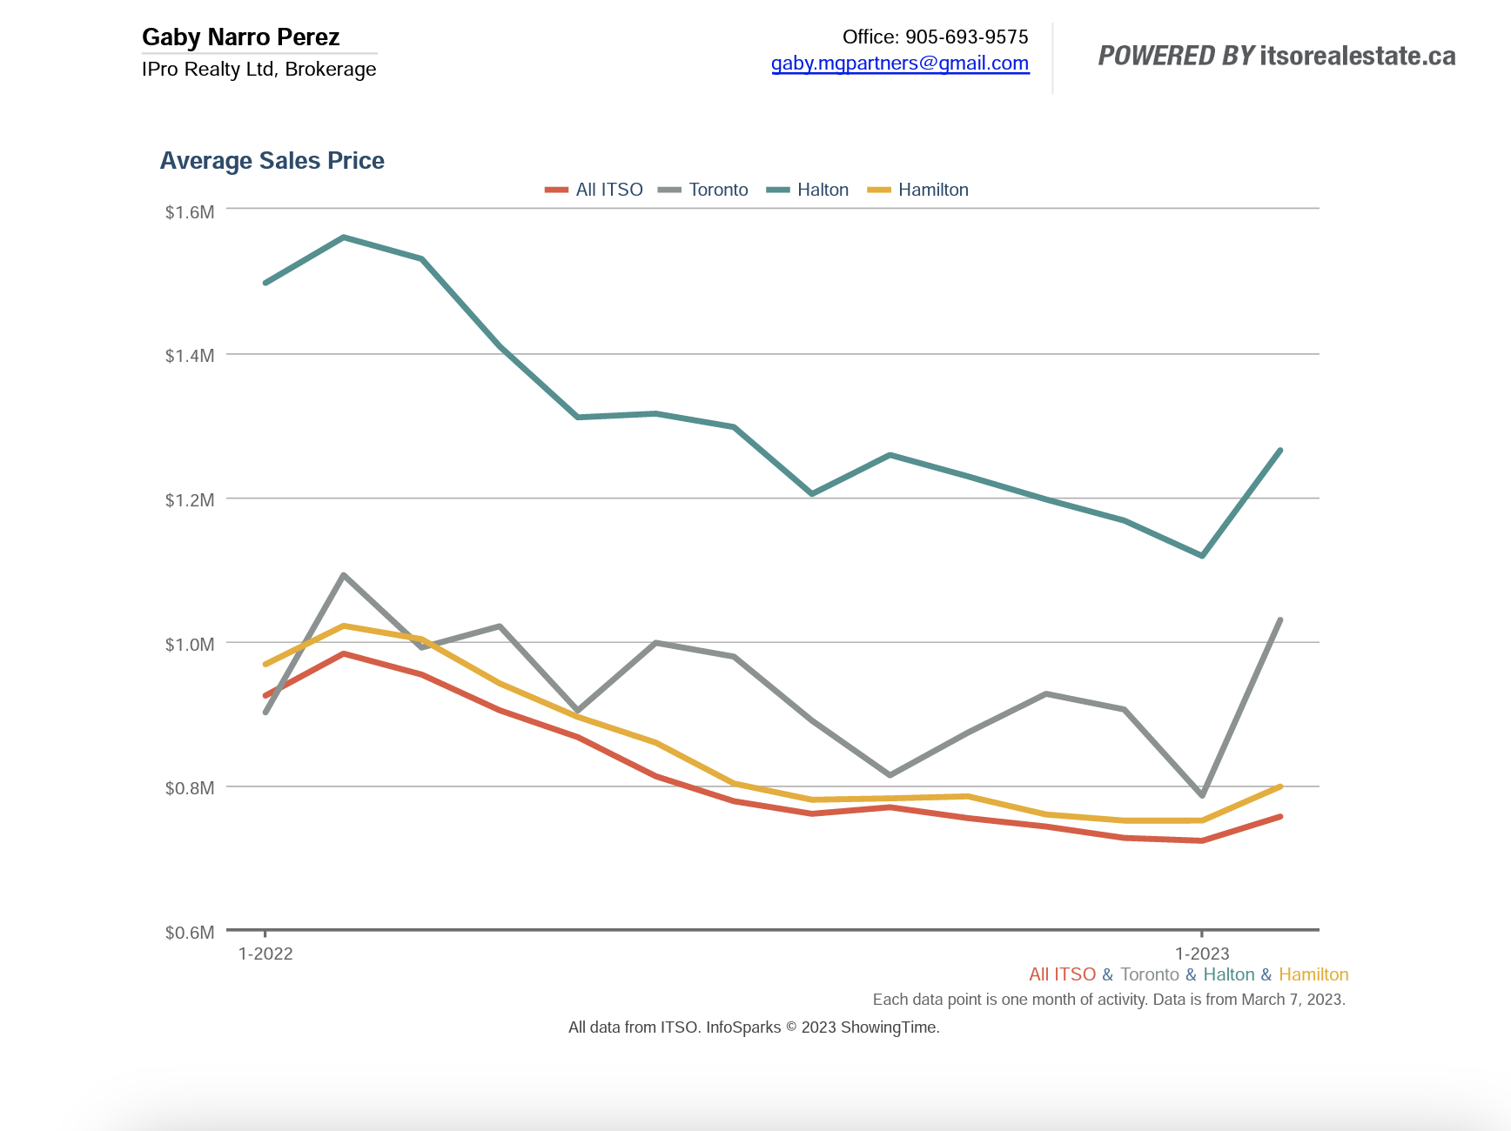1511x1131 pixels.
Task: Click the 1-2023 x-axis label
Action: coord(1202,954)
